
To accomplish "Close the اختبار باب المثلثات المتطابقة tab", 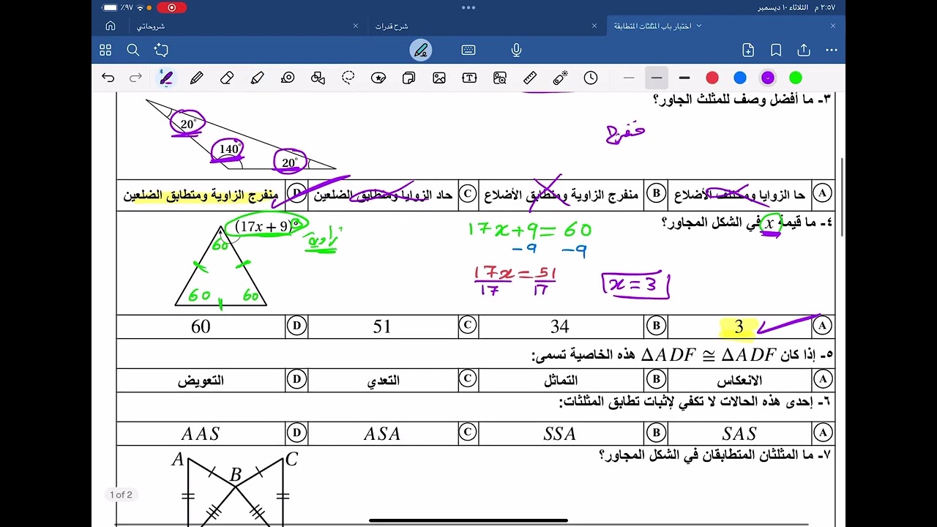I will (x=833, y=26).
